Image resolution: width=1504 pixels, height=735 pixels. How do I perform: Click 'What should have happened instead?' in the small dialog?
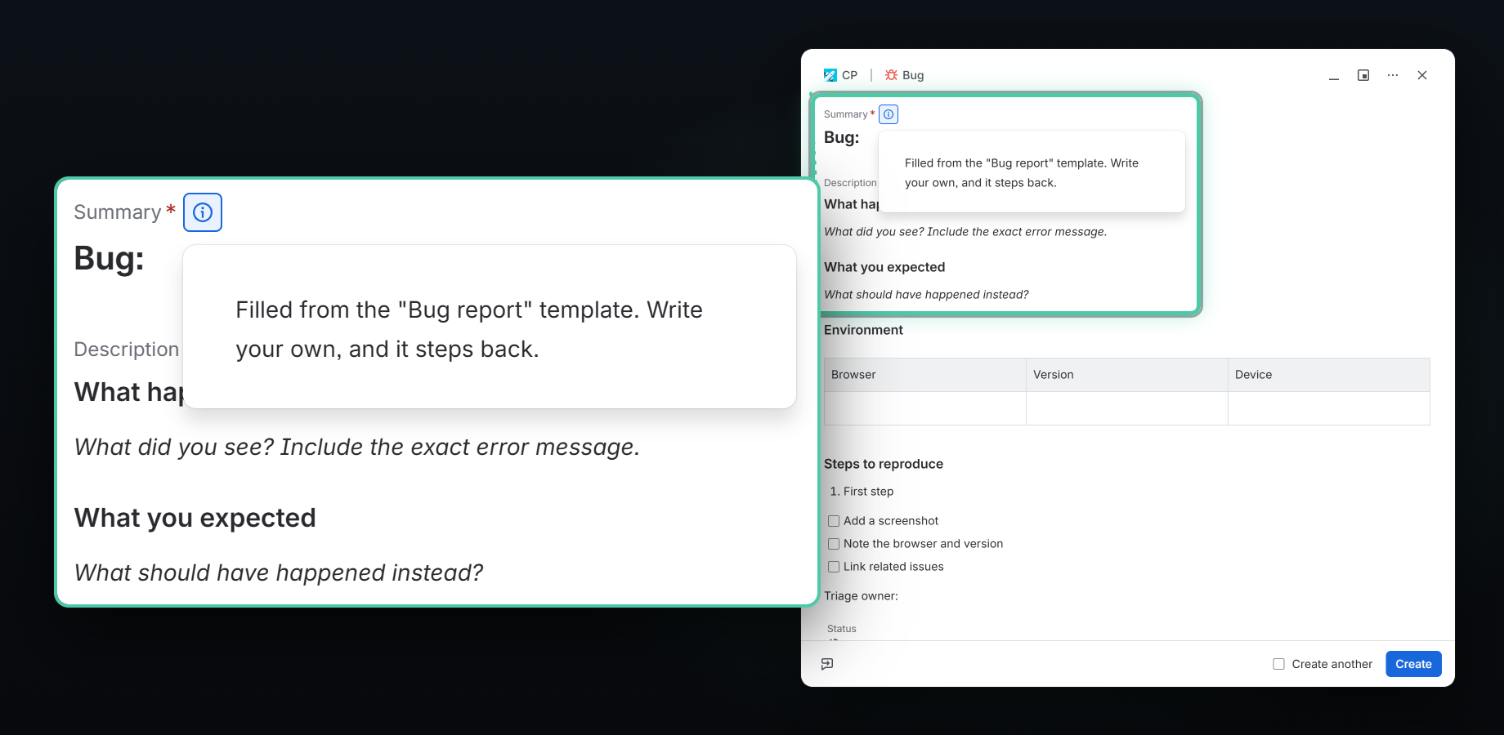click(x=926, y=295)
